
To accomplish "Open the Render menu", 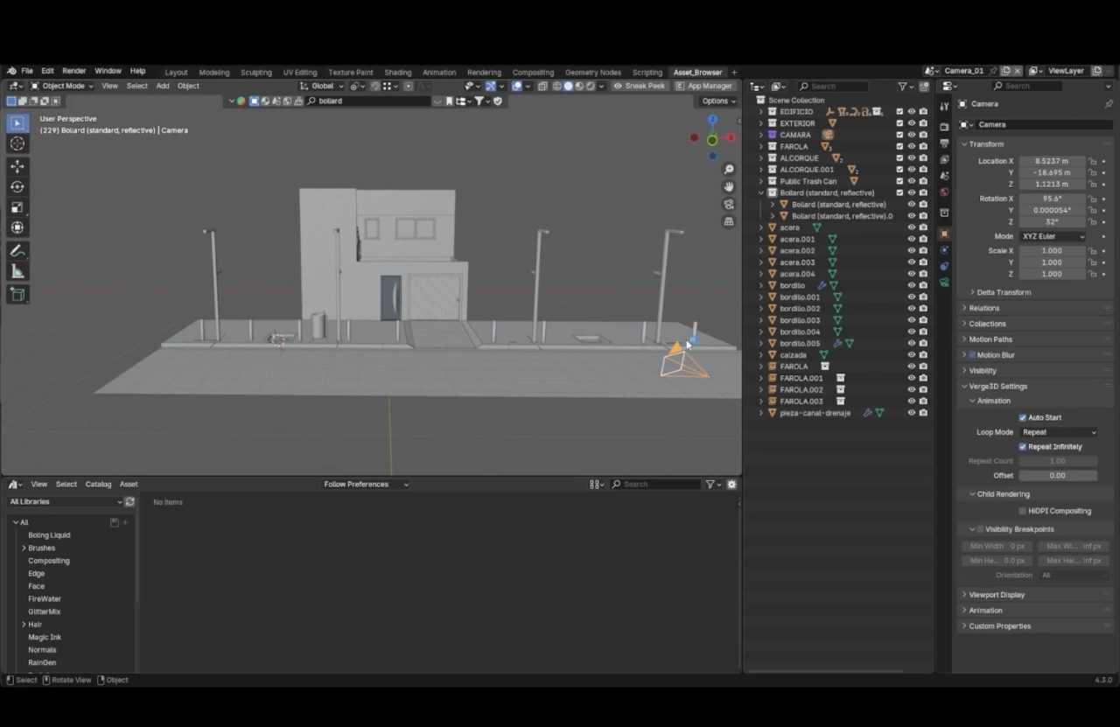I will click(x=74, y=71).
